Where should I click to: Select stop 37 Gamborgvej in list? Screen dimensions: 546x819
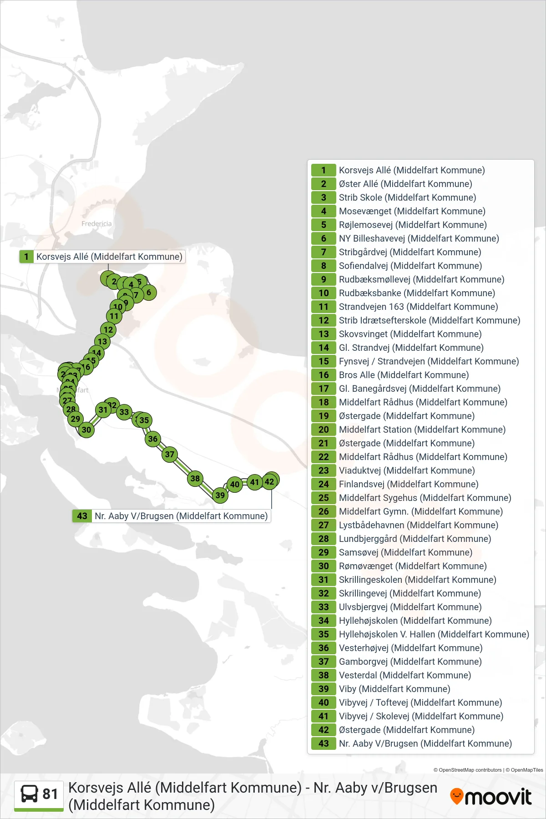click(x=420, y=662)
